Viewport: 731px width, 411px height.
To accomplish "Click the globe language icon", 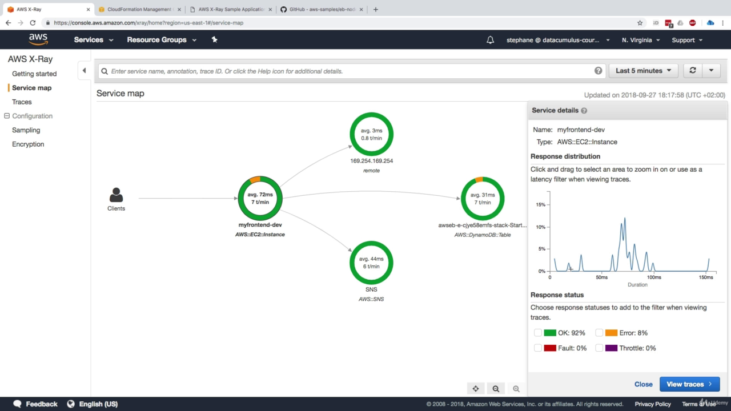I will pyautogui.click(x=71, y=404).
